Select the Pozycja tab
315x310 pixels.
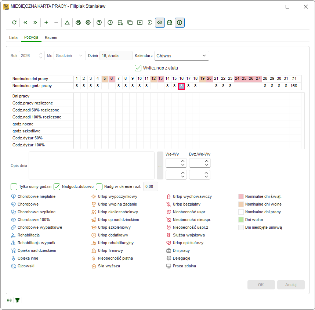(31, 38)
